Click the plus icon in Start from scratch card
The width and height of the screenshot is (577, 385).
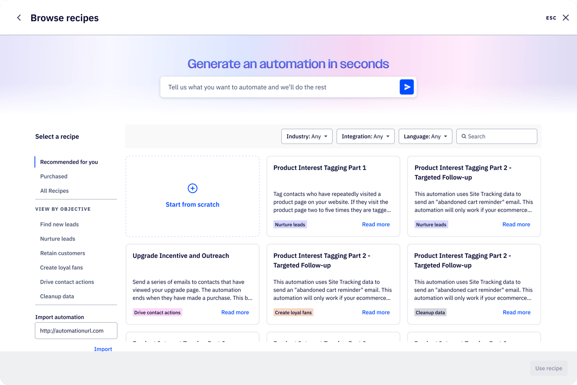[192, 188]
